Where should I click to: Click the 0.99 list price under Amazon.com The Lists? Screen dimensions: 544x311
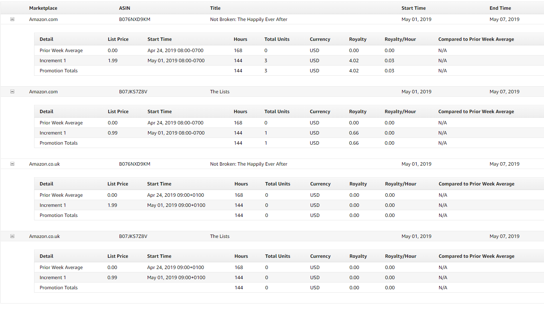(x=112, y=133)
